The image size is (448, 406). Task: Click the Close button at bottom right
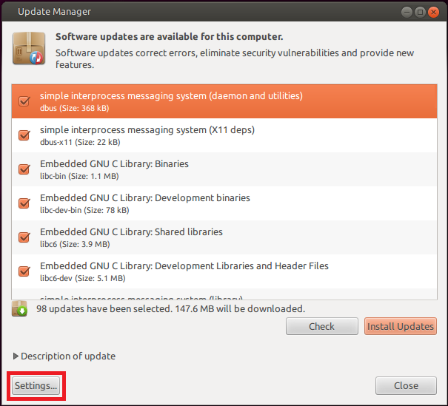(406, 386)
